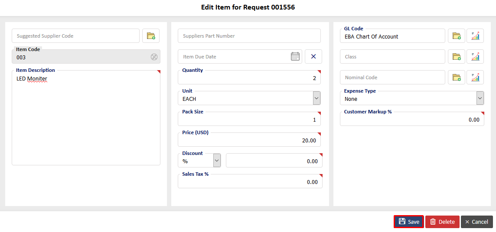Image resolution: width=496 pixels, height=232 pixels.
Task: Open the chart icon beside Class
Action: [475, 57]
